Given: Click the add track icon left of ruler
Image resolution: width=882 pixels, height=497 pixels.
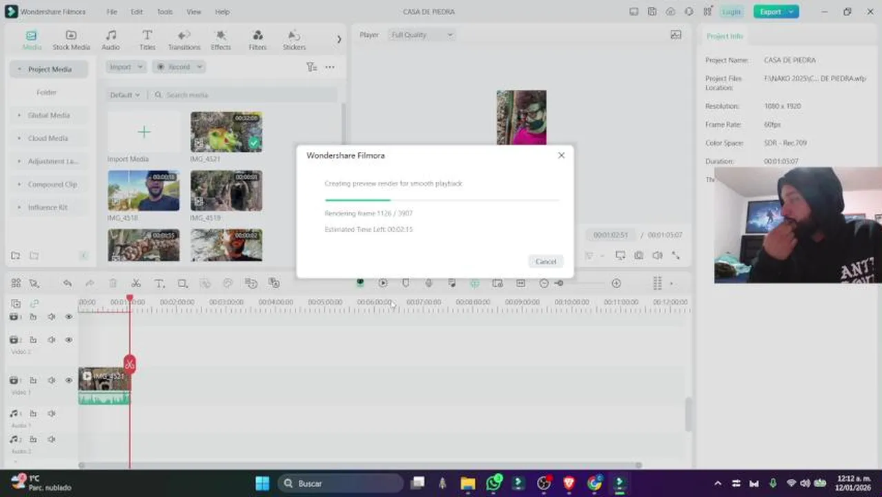Looking at the screenshot, I should click(x=15, y=303).
